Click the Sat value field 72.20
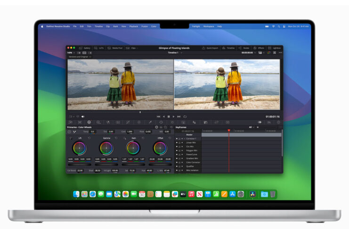This screenshot has height=229, width=349. point(132,171)
